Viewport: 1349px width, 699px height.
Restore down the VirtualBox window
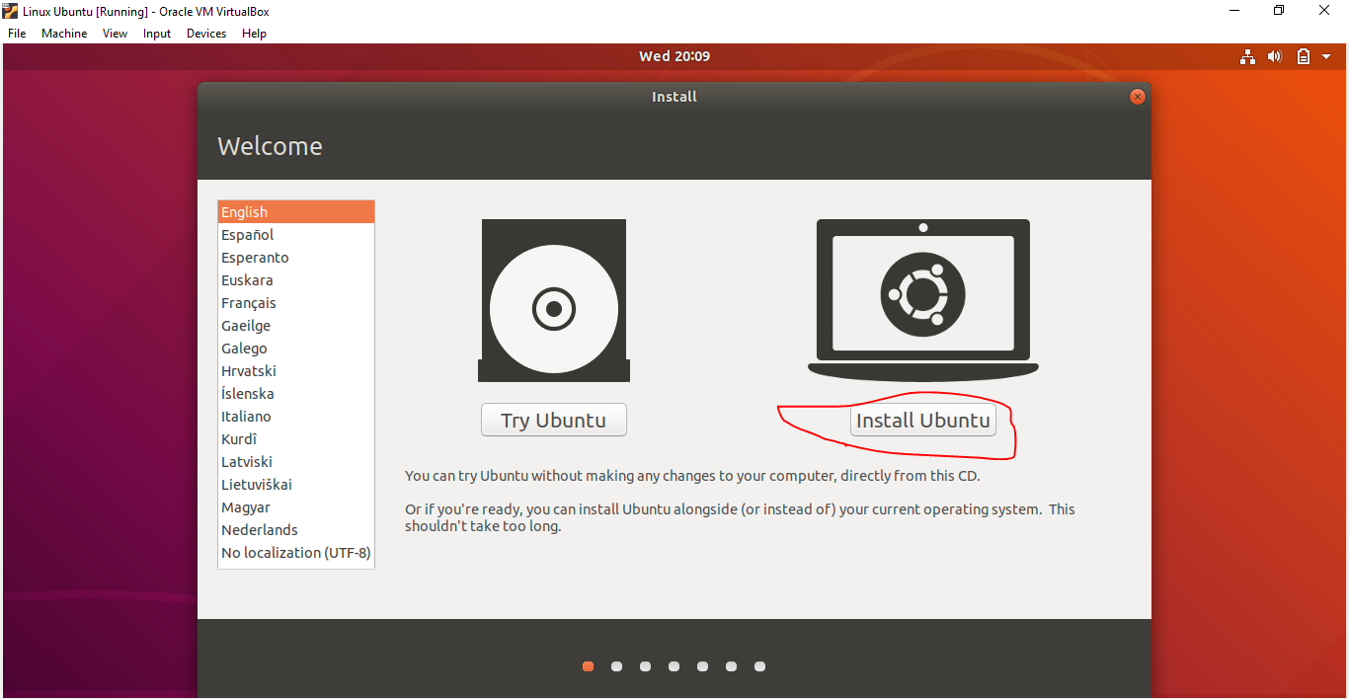point(1280,11)
